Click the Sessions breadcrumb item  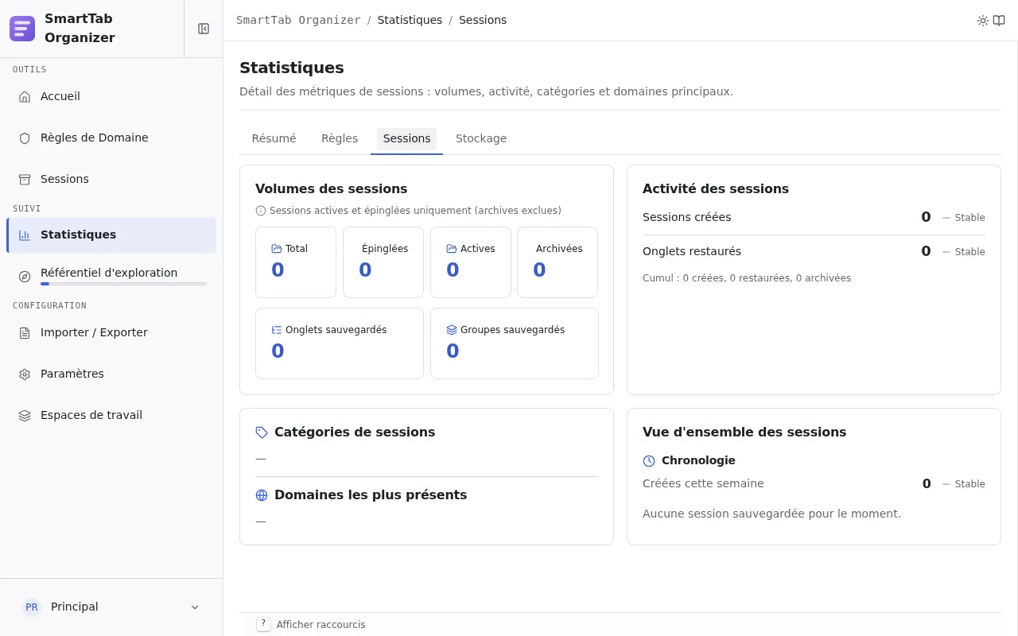483,20
